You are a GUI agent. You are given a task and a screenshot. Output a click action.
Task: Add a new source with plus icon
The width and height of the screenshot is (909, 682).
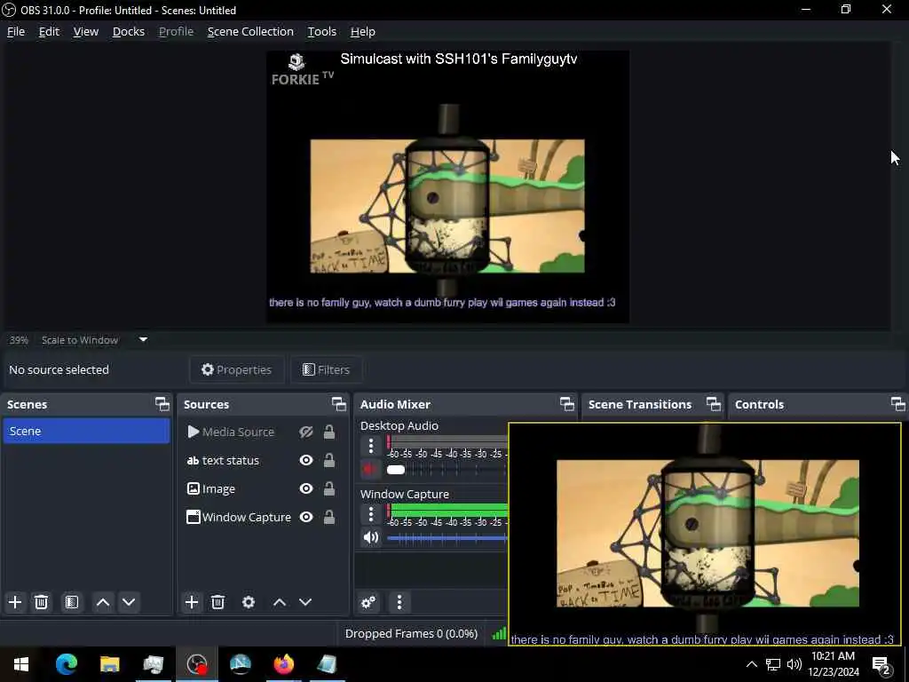[x=192, y=602]
